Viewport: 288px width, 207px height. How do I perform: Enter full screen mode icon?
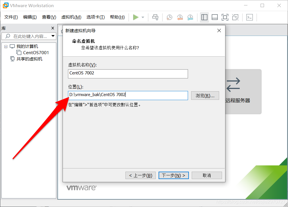(x=225, y=17)
